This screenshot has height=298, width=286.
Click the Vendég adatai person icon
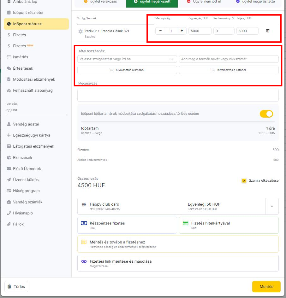pyautogui.click(x=9, y=124)
